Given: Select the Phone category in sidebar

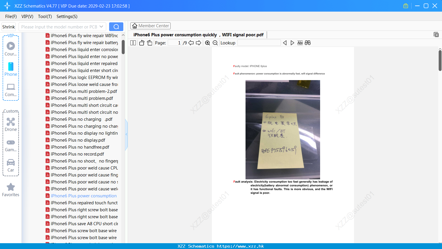Looking at the screenshot, I should 11,69.
